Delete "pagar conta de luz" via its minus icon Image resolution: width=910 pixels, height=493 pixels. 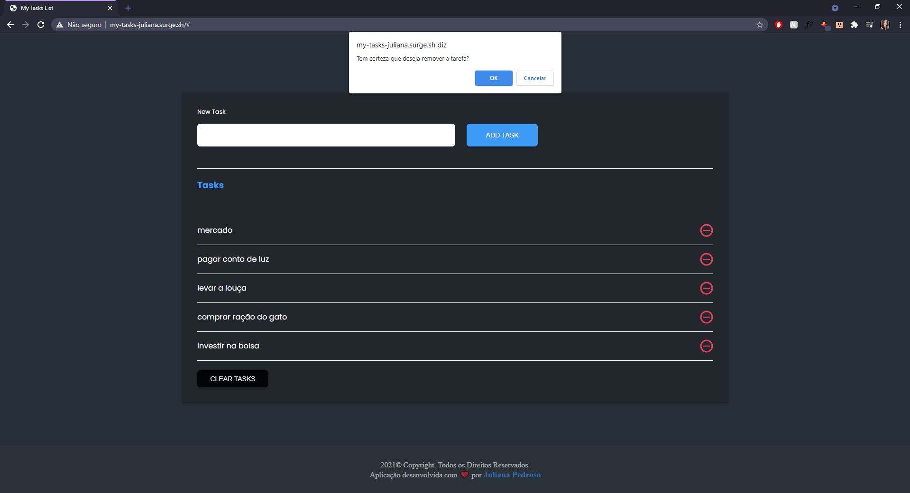706,259
